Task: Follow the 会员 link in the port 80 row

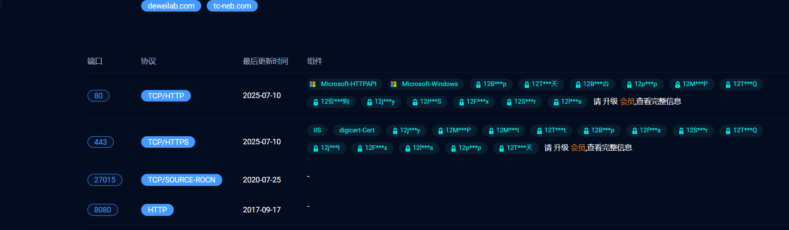Action: click(x=627, y=102)
